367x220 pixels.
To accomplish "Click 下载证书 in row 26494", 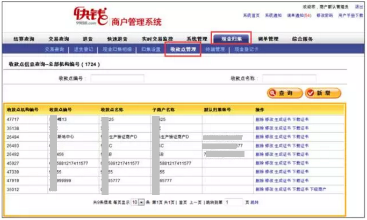I will click(300, 137).
